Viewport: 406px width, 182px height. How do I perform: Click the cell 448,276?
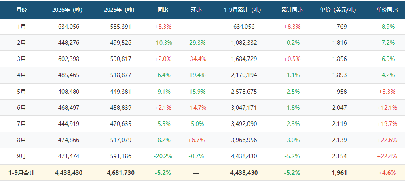(x=69, y=43)
